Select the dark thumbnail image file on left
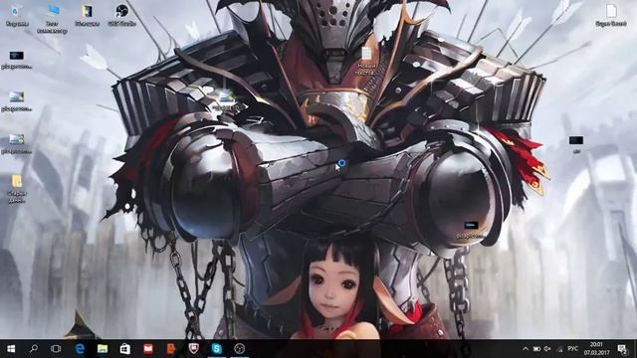 click(16, 60)
